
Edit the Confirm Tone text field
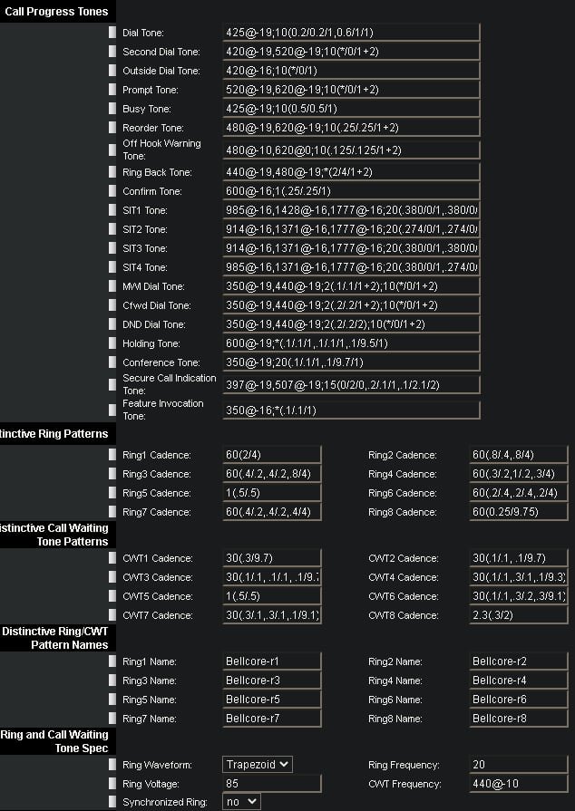[x=351, y=191]
